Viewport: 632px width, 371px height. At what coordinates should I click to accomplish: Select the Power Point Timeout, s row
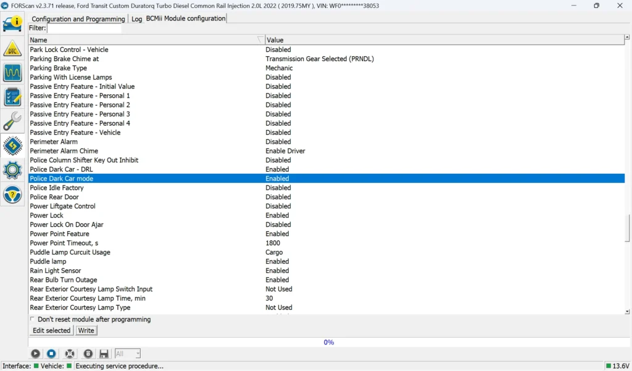[x=326, y=243]
